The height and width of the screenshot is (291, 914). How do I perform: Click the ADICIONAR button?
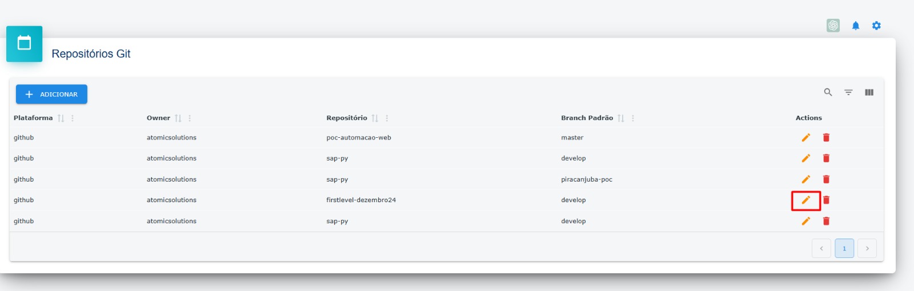click(x=51, y=94)
